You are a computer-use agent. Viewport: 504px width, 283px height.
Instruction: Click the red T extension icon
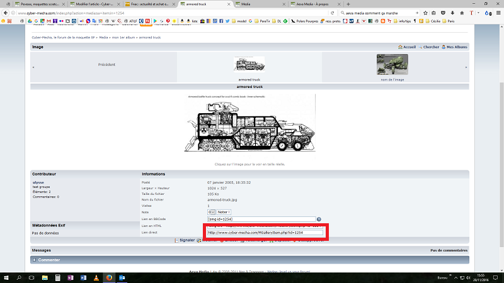pos(471,13)
